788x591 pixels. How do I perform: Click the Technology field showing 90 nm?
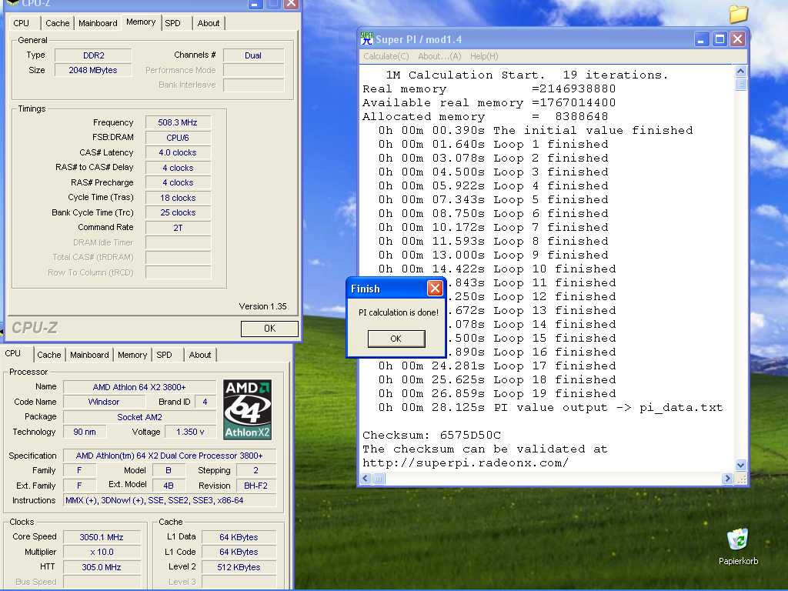[x=85, y=432]
